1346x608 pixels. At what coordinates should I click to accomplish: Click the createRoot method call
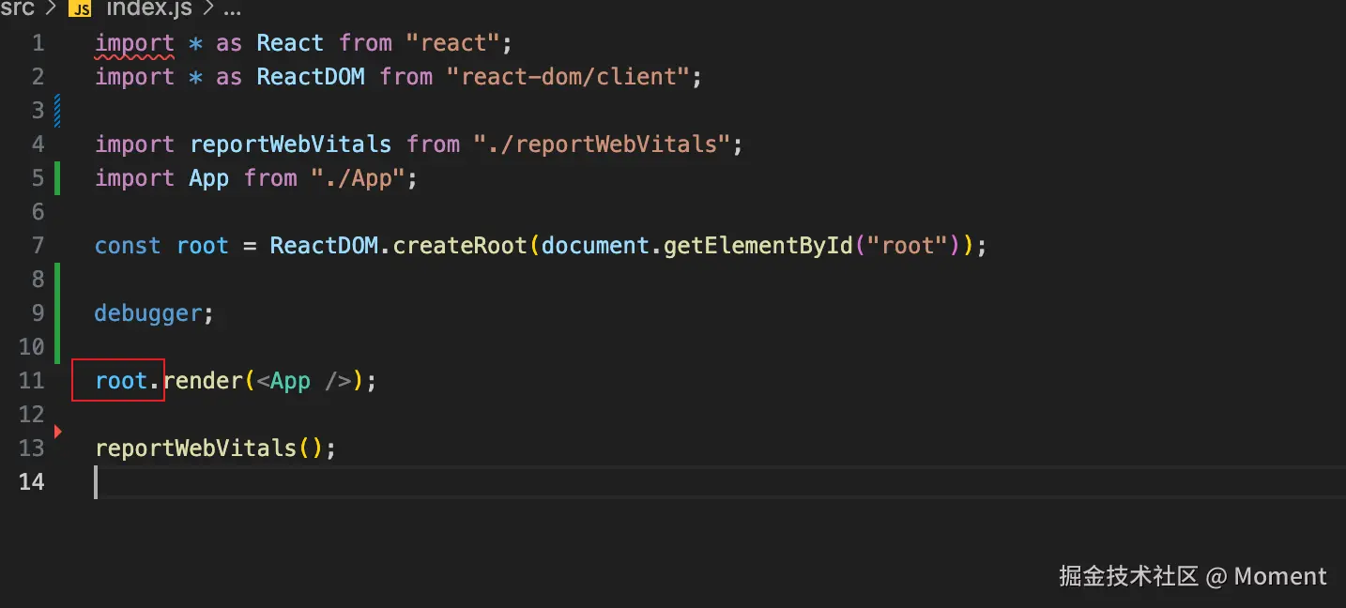coord(460,246)
